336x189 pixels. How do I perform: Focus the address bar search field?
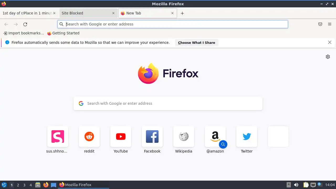173,24
